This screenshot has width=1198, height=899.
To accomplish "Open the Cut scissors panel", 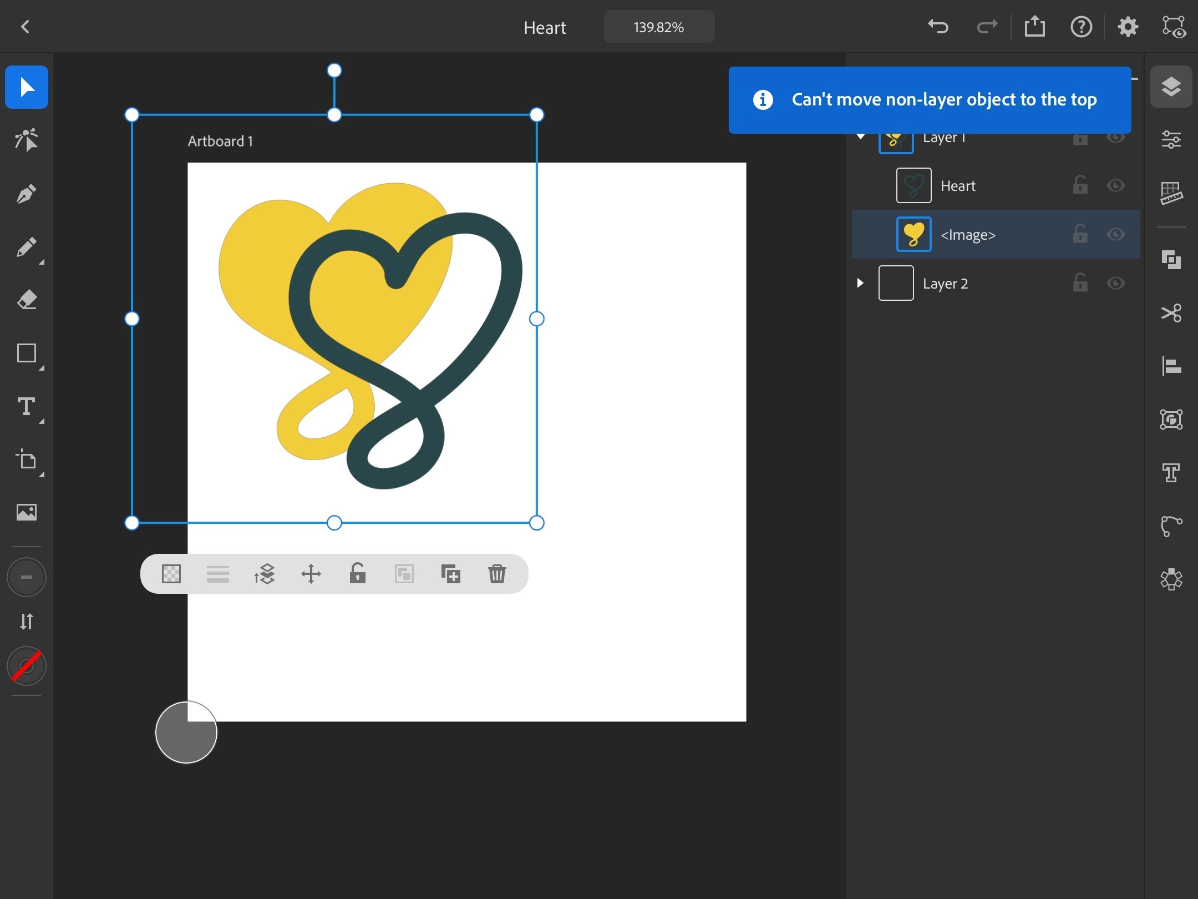I will click(x=1171, y=313).
